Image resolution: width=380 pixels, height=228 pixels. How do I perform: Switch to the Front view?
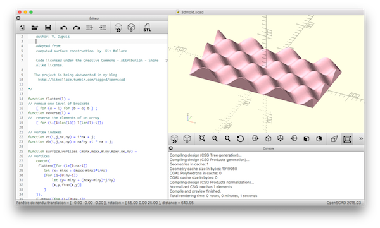(307, 139)
